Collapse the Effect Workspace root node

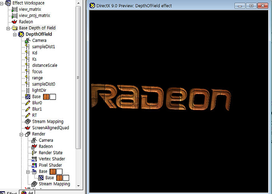coord(2,3)
